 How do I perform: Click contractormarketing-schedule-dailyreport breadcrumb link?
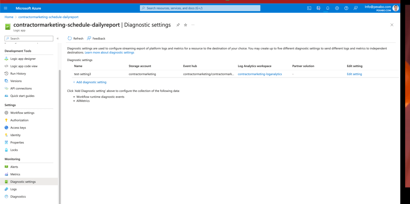click(48, 17)
